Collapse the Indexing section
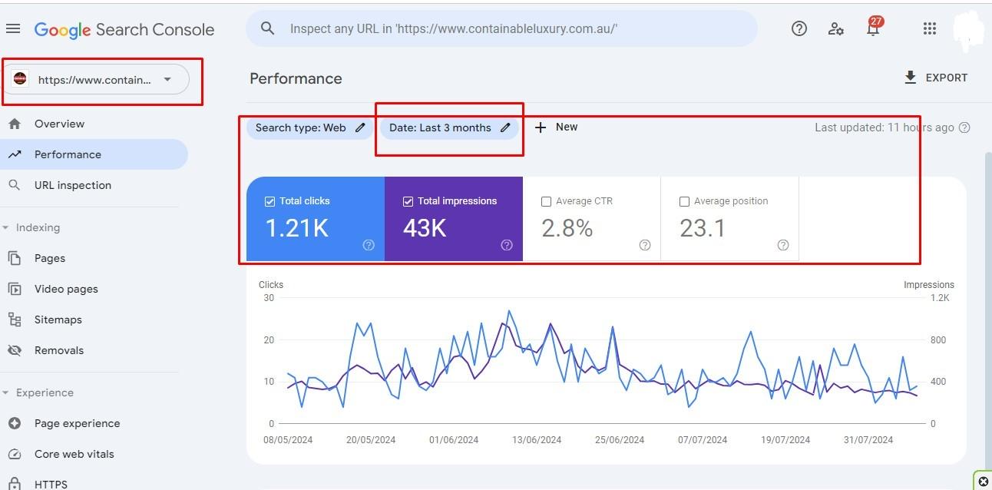992x490 pixels. click(7, 228)
